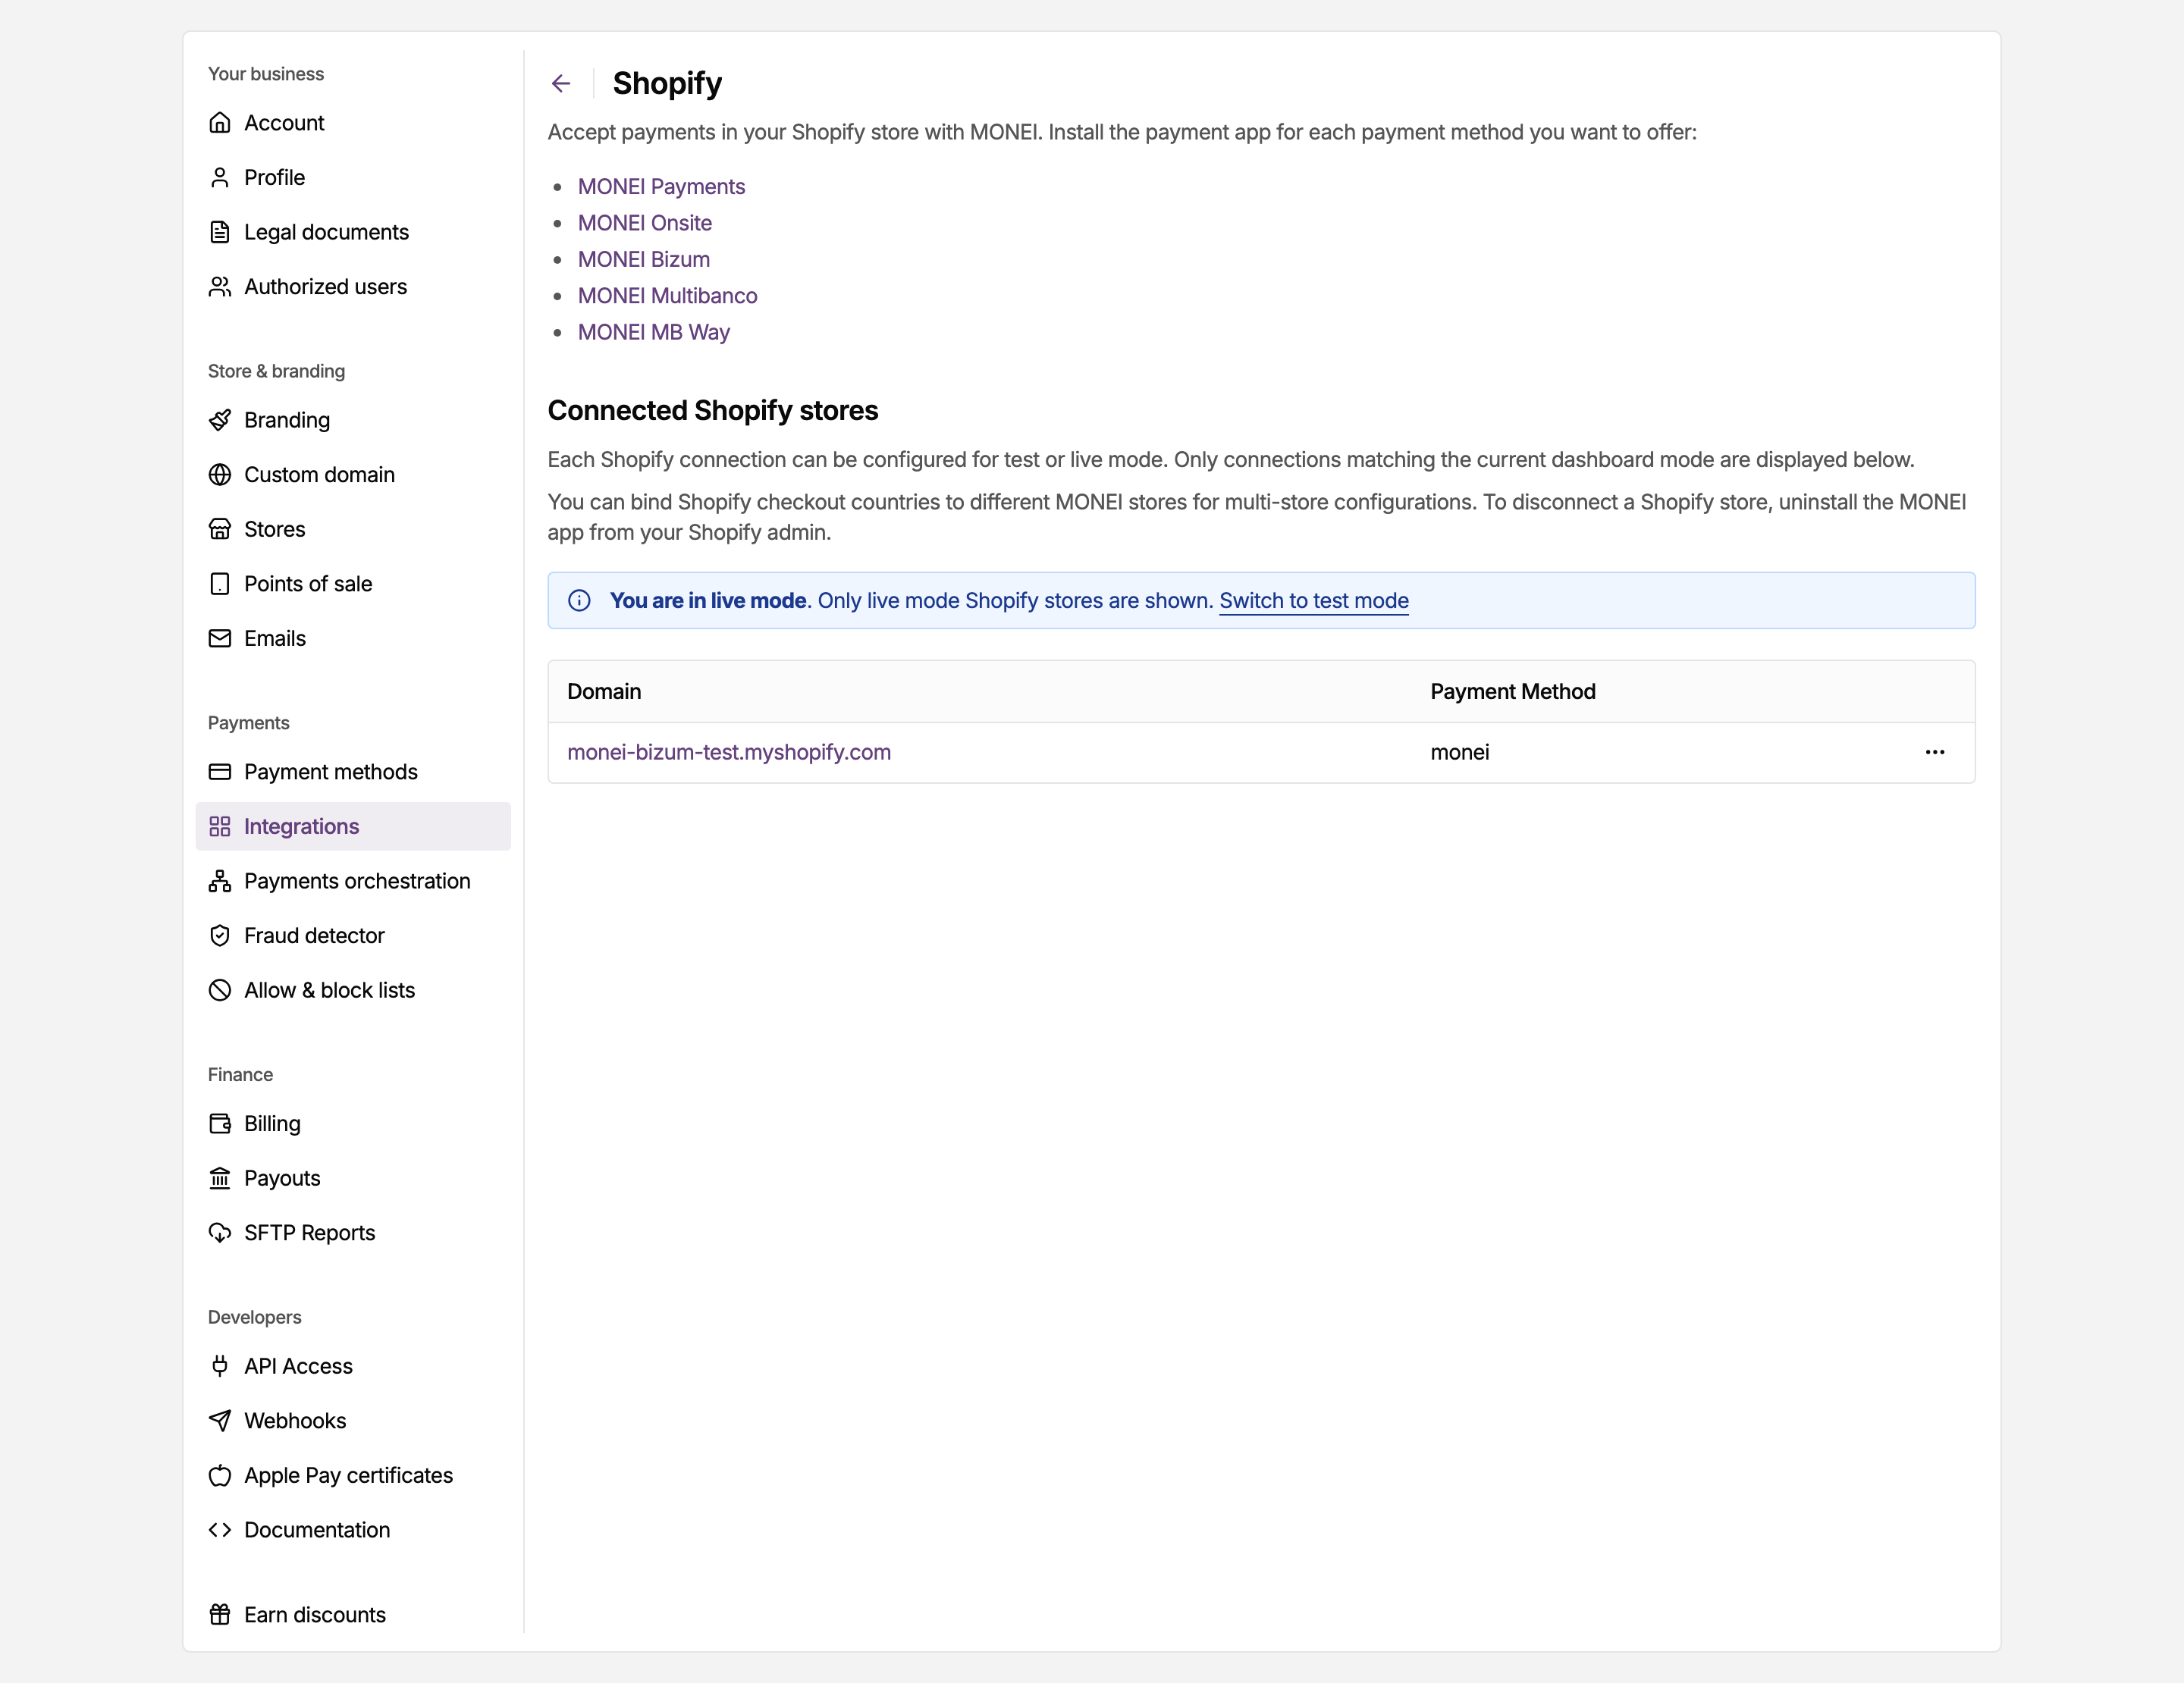Open the Profile page
This screenshot has width=2184, height=1683.
353,177
